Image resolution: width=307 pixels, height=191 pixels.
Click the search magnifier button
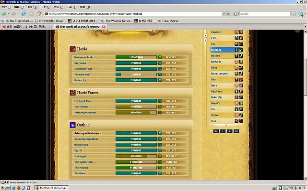click(293, 14)
